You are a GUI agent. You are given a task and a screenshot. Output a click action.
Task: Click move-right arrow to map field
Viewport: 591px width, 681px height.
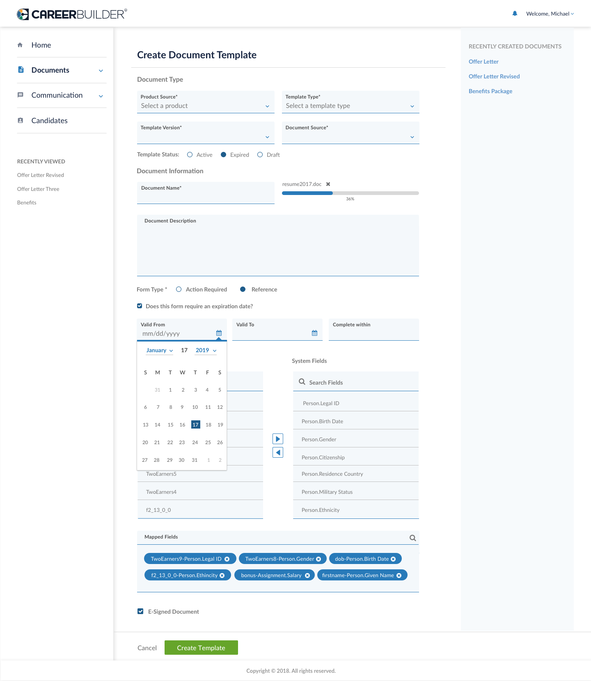tap(278, 439)
